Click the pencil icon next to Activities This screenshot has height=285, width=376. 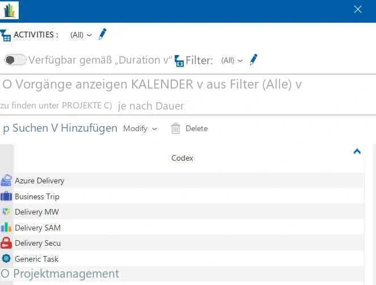click(103, 34)
